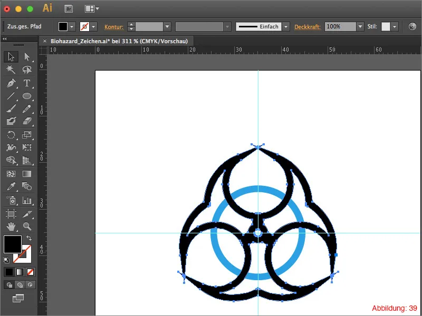Image resolution: width=422 pixels, height=316 pixels.
Task: Open the fill color dropdown in control bar
Action: 72,27
